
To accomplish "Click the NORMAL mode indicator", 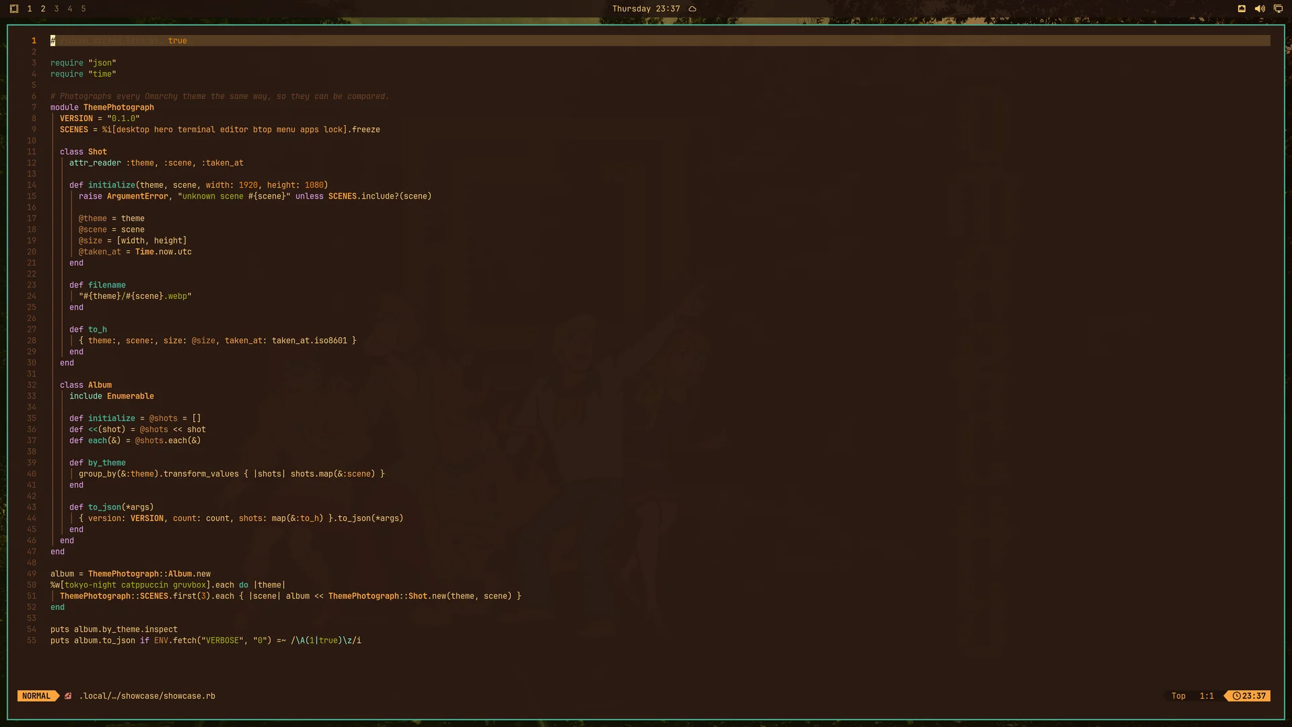I will [36, 696].
